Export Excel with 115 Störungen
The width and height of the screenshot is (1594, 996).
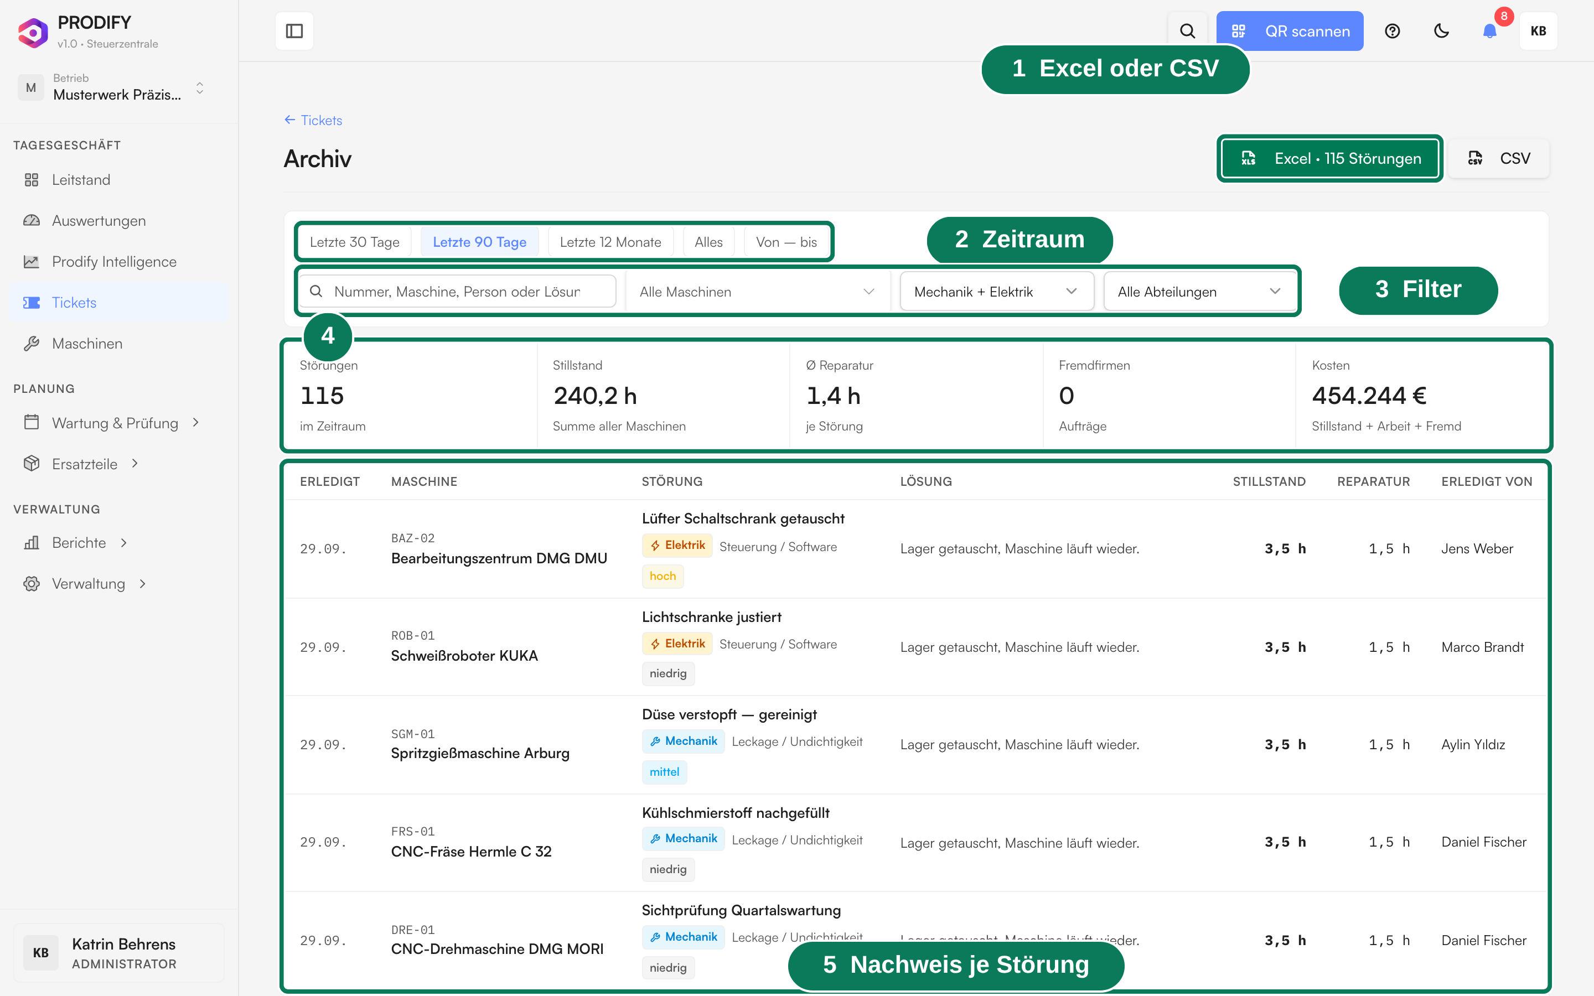point(1329,158)
